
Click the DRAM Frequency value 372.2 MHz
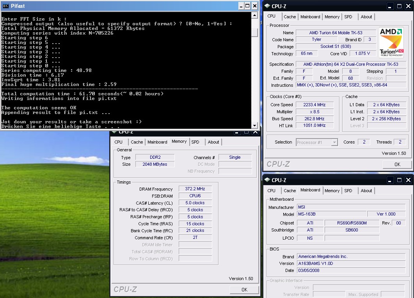(195, 189)
